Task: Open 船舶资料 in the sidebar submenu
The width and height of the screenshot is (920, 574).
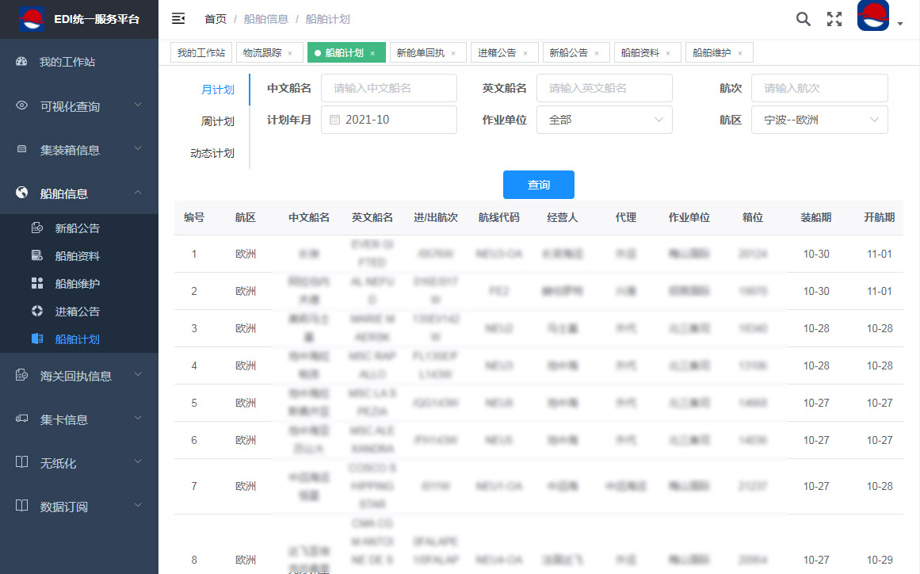Action: 77,256
